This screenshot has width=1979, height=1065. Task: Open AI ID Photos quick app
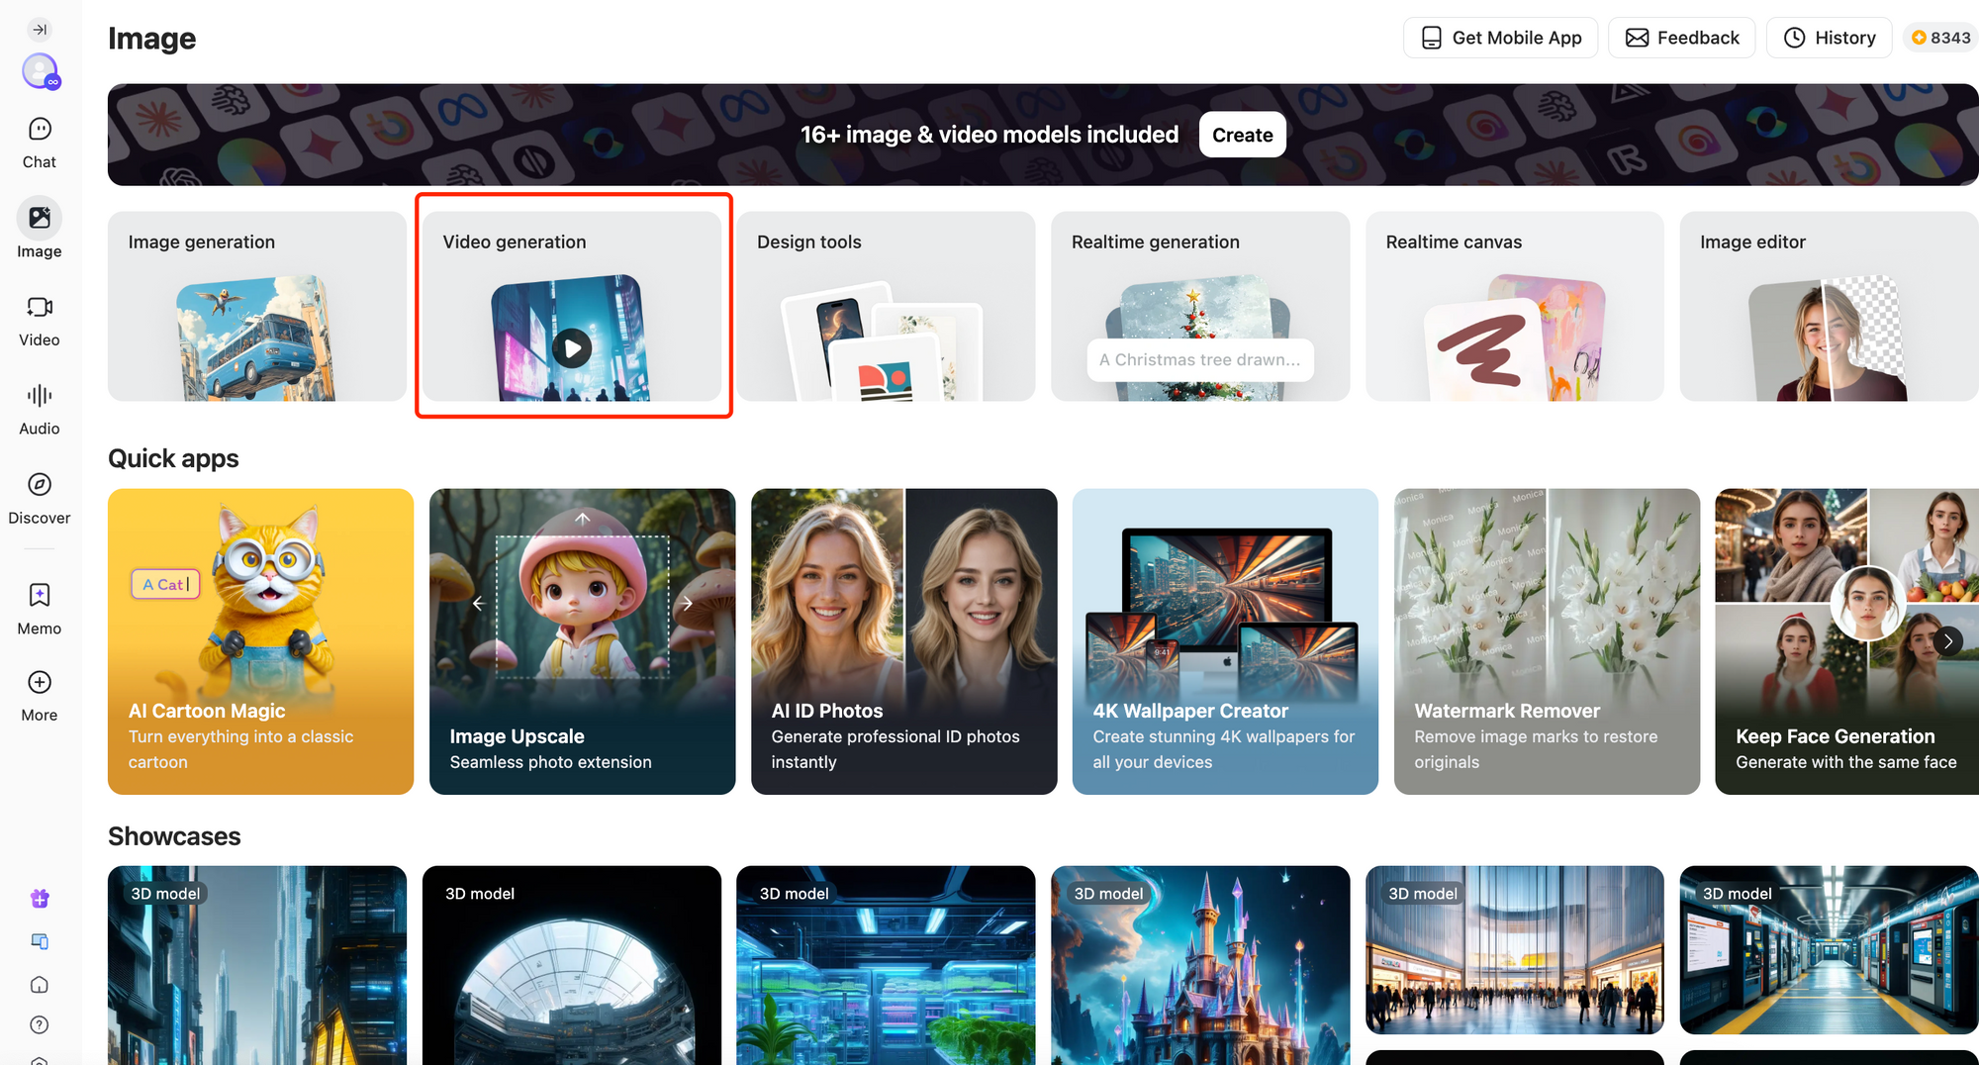coord(903,641)
